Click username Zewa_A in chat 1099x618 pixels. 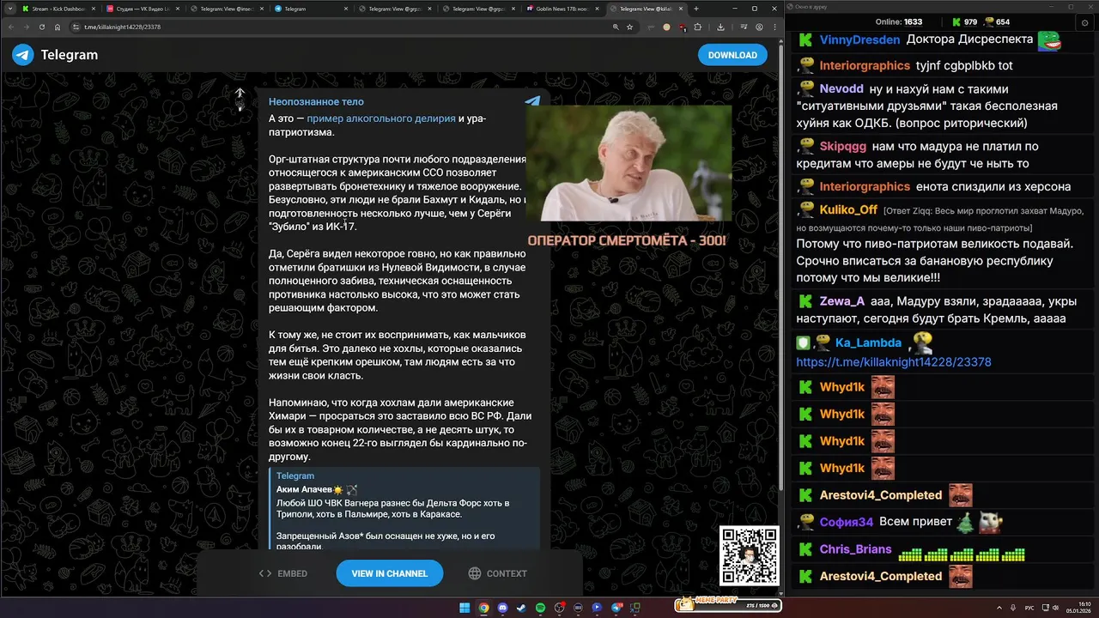point(841,301)
